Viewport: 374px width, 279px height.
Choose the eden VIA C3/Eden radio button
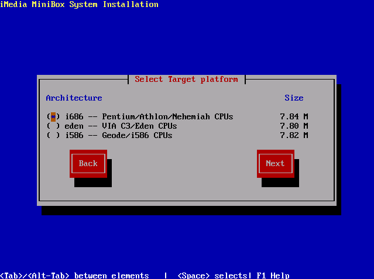[53, 126]
